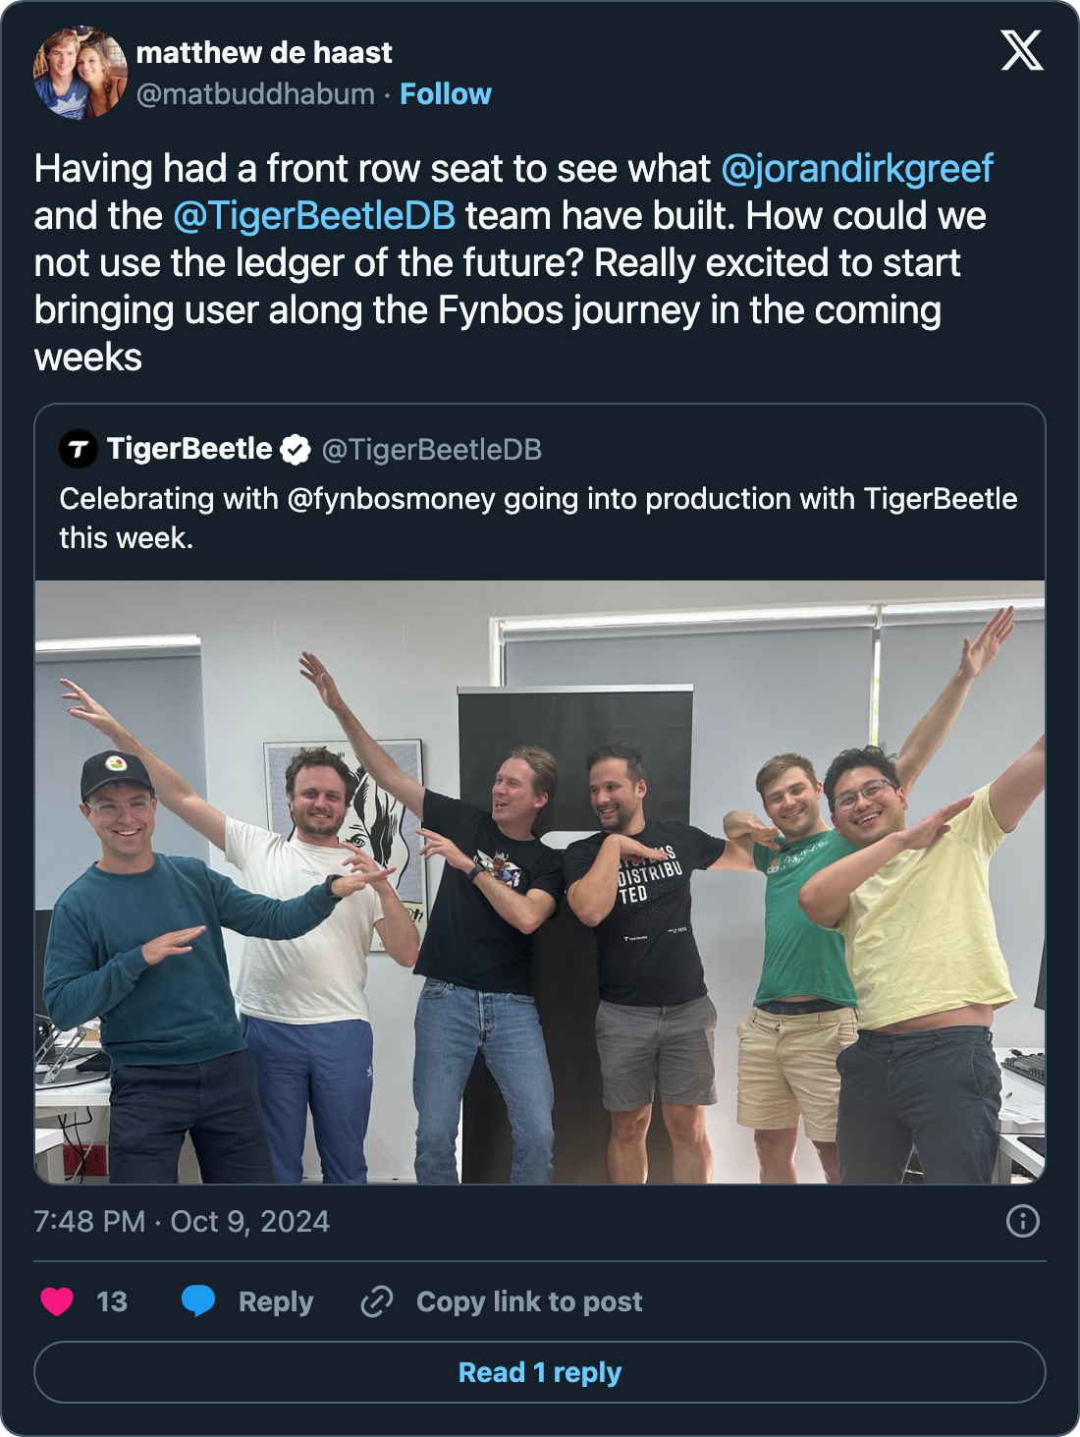The image size is (1080, 1437).
Task: Click TigerBeetle's round logo avatar
Action: 79,450
